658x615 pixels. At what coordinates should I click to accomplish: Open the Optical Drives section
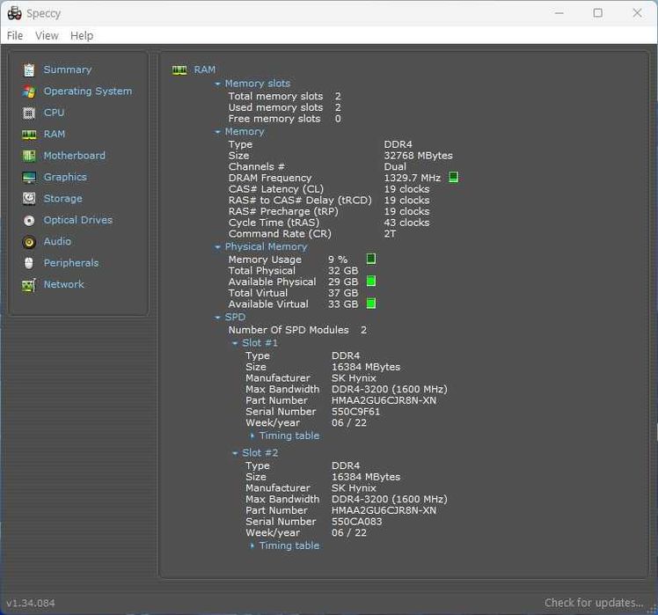[78, 220]
